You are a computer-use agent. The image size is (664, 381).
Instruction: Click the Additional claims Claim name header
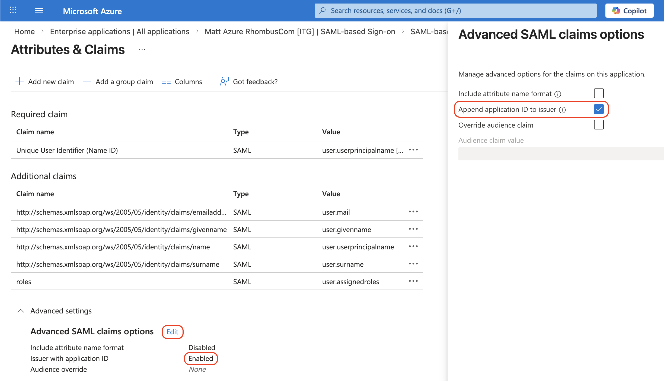click(35, 194)
